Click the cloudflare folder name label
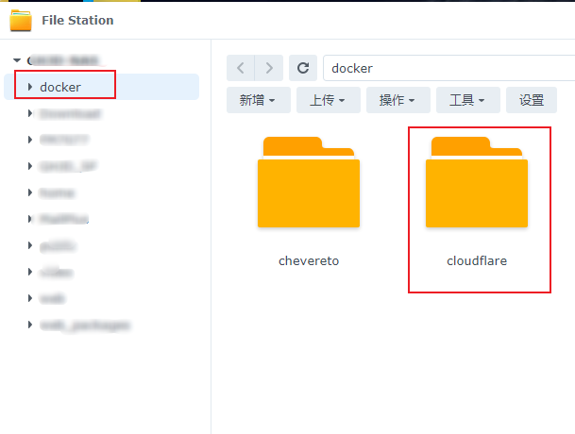 (477, 260)
